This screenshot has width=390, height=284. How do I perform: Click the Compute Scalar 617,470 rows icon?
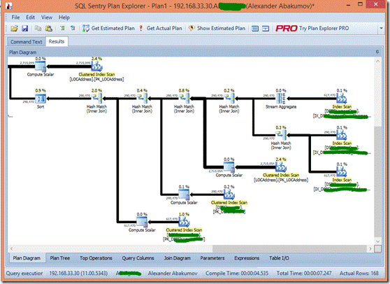click(x=142, y=222)
